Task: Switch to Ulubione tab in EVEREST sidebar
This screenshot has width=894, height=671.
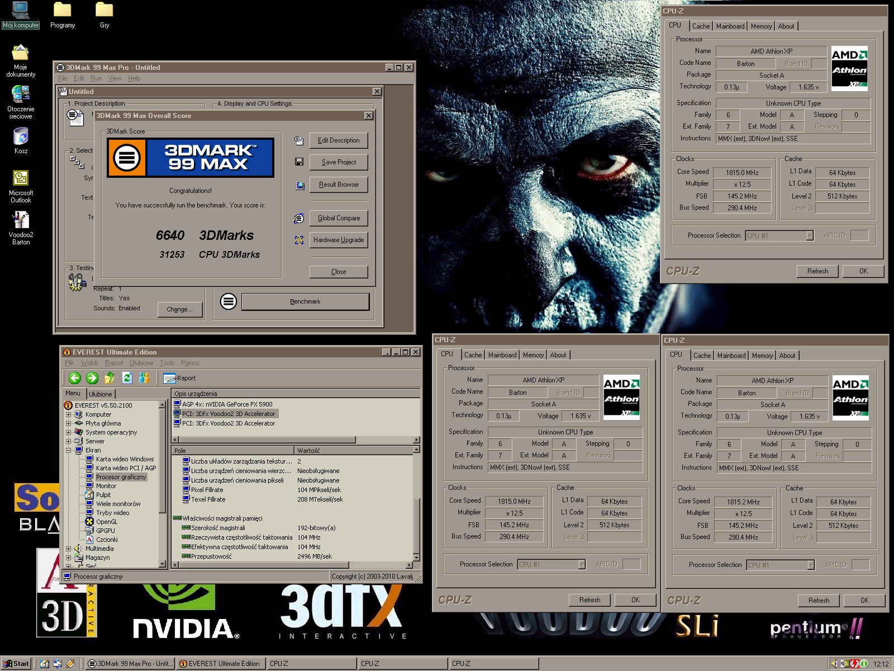Action: [101, 394]
